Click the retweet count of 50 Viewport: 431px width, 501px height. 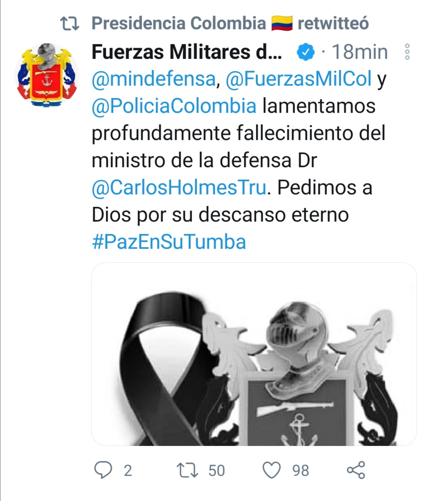pyautogui.click(x=217, y=471)
